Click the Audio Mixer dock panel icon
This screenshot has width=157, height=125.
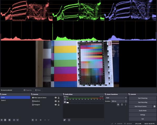[x=64, y=94]
